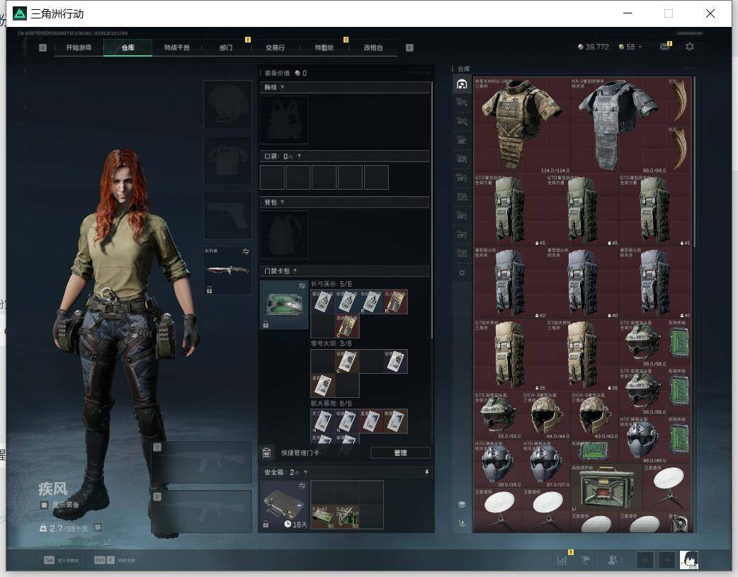Click the 管理 button
The width and height of the screenshot is (738, 577).
pos(400,453)
